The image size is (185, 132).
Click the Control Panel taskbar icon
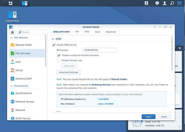pyautogui.click(x=25, y=3)
